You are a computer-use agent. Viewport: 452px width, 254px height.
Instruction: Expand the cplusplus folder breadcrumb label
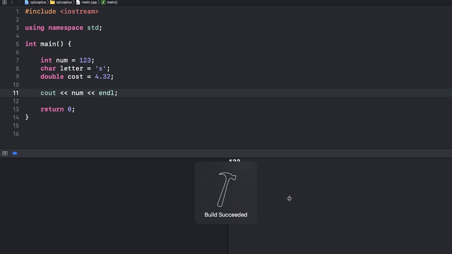coord(64,2)
